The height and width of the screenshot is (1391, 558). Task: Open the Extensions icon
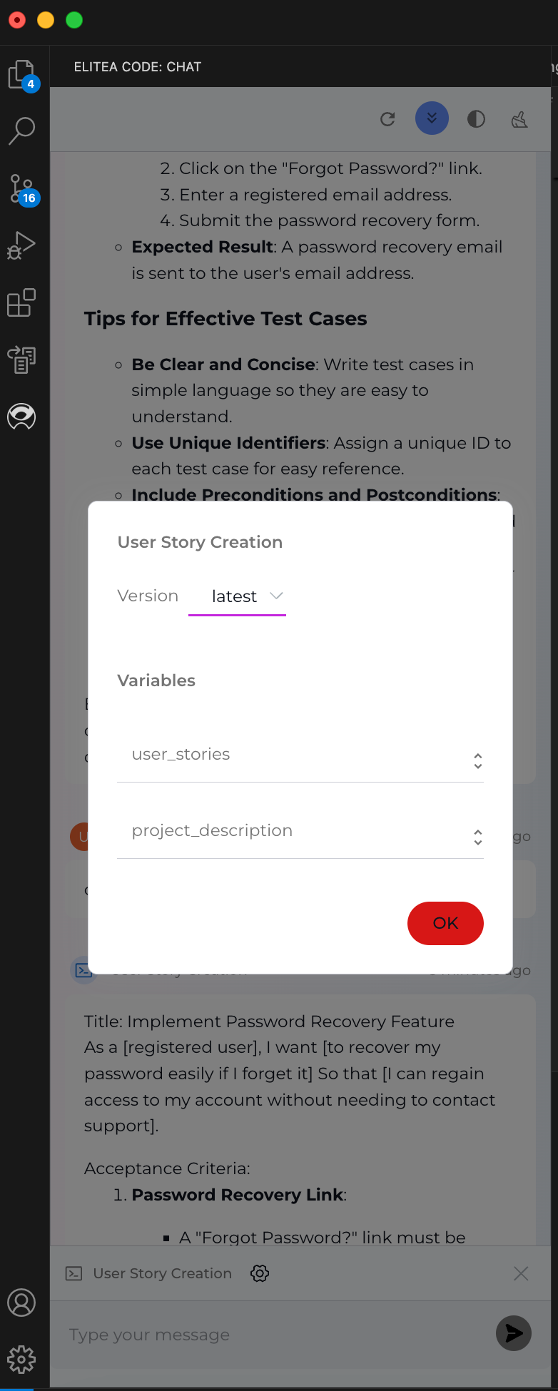[x=21, y=302]
